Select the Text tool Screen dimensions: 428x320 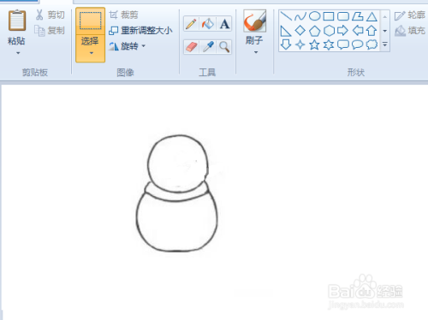224,24
